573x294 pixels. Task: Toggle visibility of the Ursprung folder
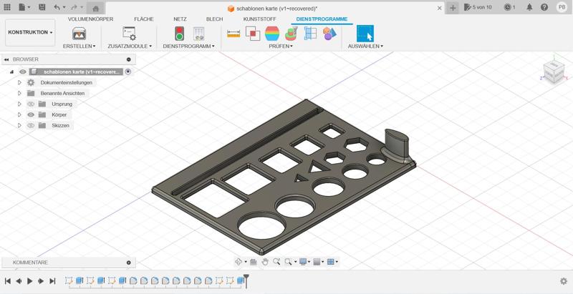pyautogui.click(x=31, y=104)
